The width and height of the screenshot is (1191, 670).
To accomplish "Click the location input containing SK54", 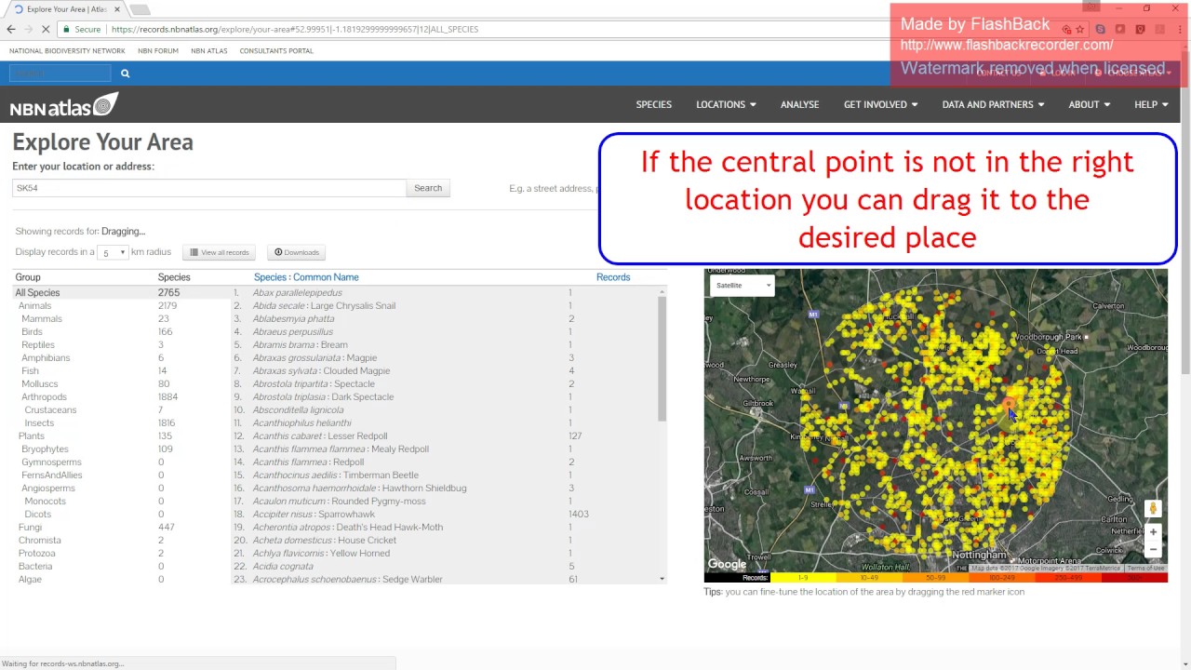I will click(x=209, y=188).
